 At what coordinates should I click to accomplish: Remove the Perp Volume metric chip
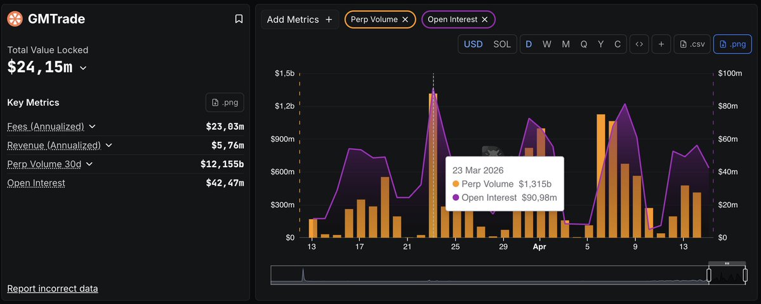click(405, 20)
